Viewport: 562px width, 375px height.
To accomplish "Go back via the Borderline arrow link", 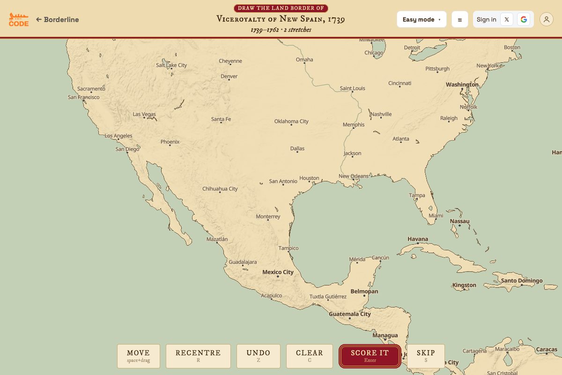I will pos(57,20).
